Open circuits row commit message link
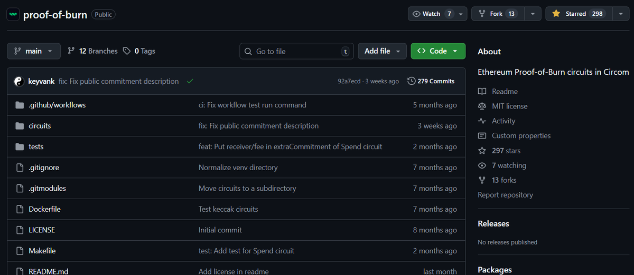Screen dimensions: 634x275 258,126
